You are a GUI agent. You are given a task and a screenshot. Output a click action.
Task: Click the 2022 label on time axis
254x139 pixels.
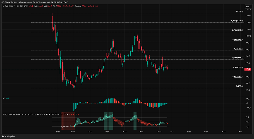click(58, 132)
